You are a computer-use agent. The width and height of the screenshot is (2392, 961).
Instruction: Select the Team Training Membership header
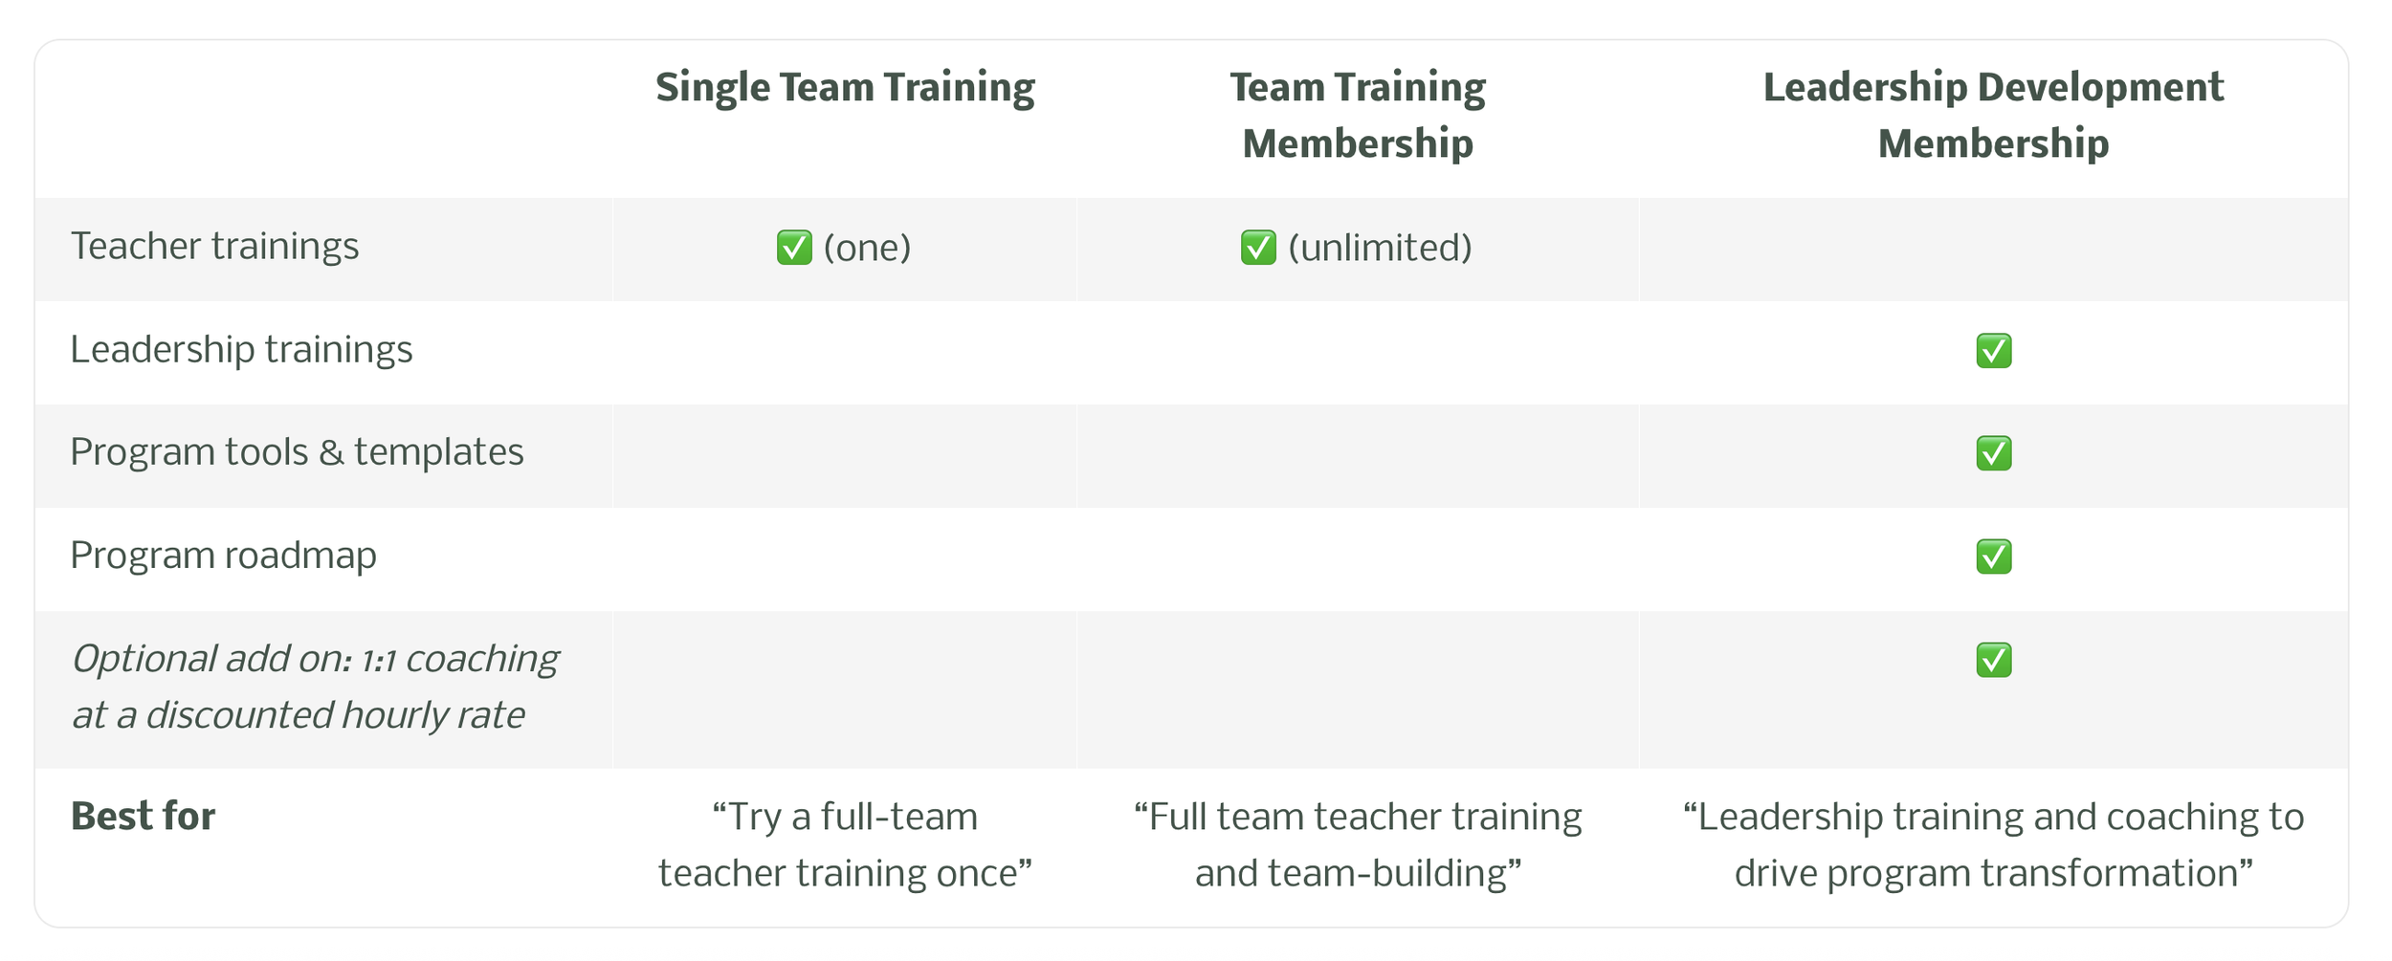[1358, 116]
